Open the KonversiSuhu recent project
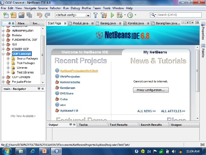Screen dimensions: 206x155 pos(70,82)
